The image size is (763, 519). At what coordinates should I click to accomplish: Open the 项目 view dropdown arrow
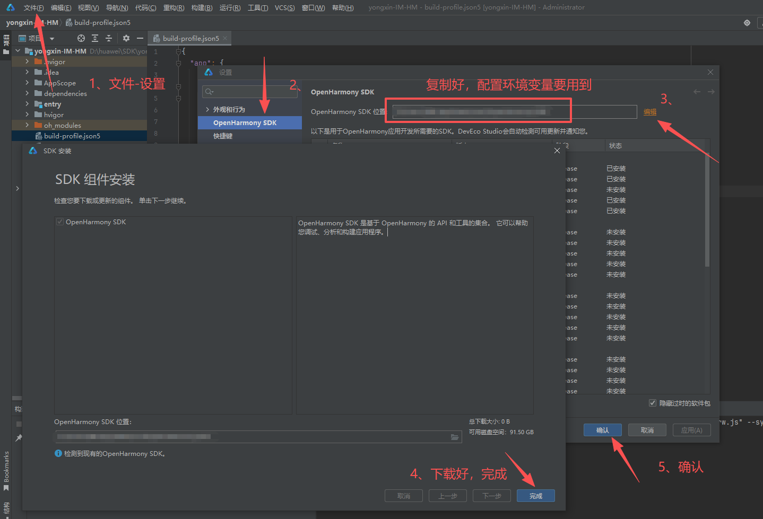point(52,39)
